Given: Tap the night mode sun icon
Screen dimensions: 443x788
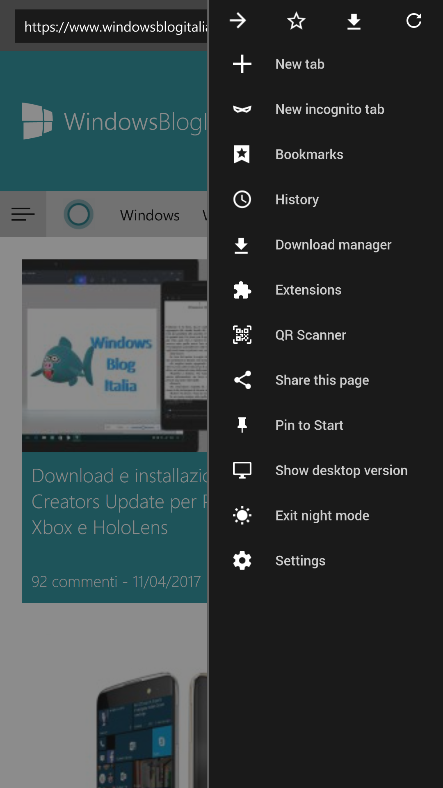Looking at the screenshot, I should coord(242,515).
